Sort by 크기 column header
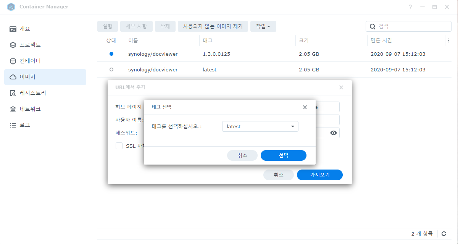The height and width of the screenshot is (244, 458). (331, 40)
